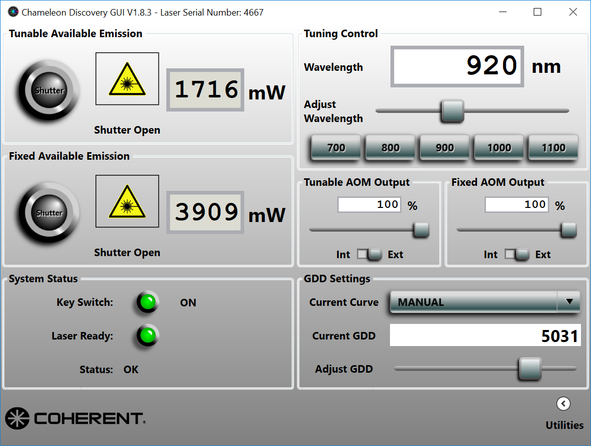
Task: Click the Key Switch green indicator
Action: click(148, 302)
